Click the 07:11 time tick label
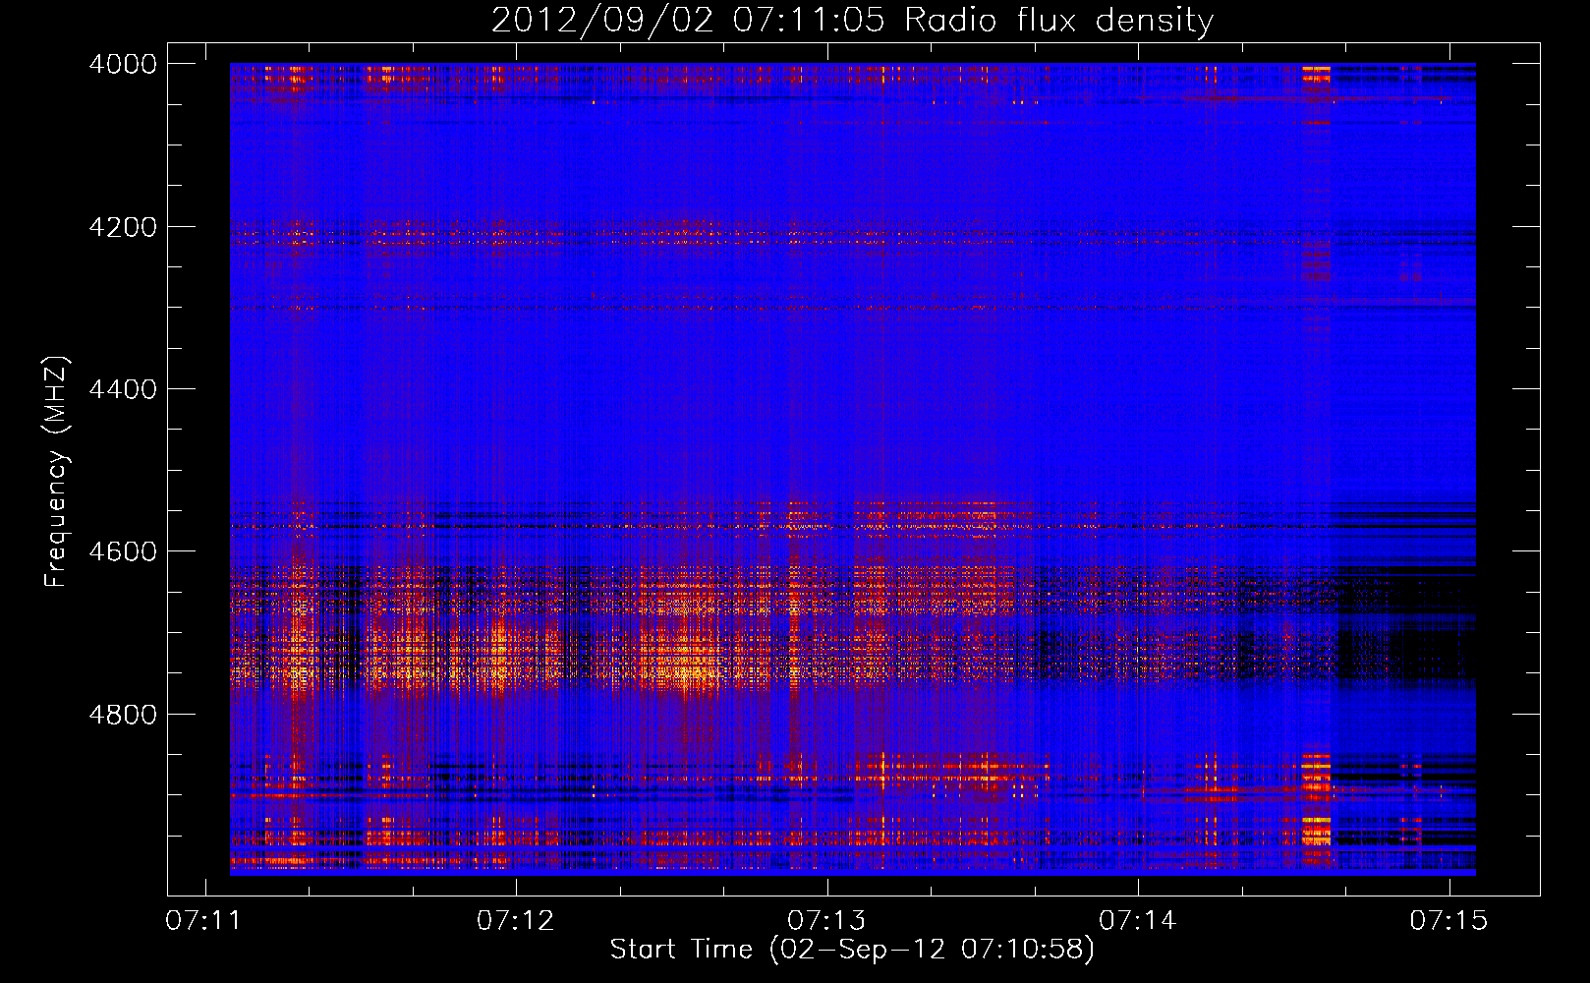 (204, 921)
